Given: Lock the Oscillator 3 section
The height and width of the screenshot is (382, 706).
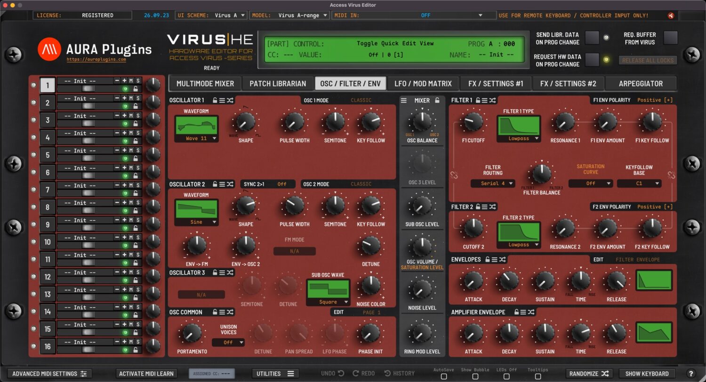Looking at the screenshot, I should (215, 272).
